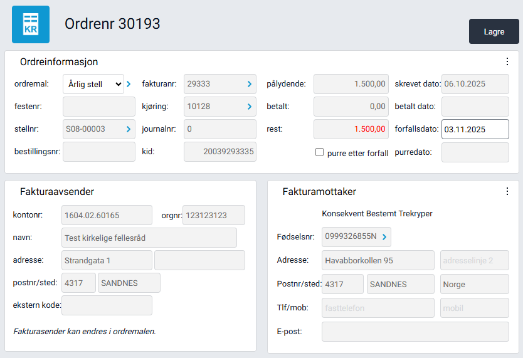
Task: Open the arrow next to ordremal dropdown
Action: pyautogui.click(x=129, y=83)
